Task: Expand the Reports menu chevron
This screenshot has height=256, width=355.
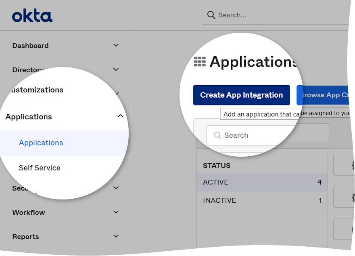Action: pos(116,236)
